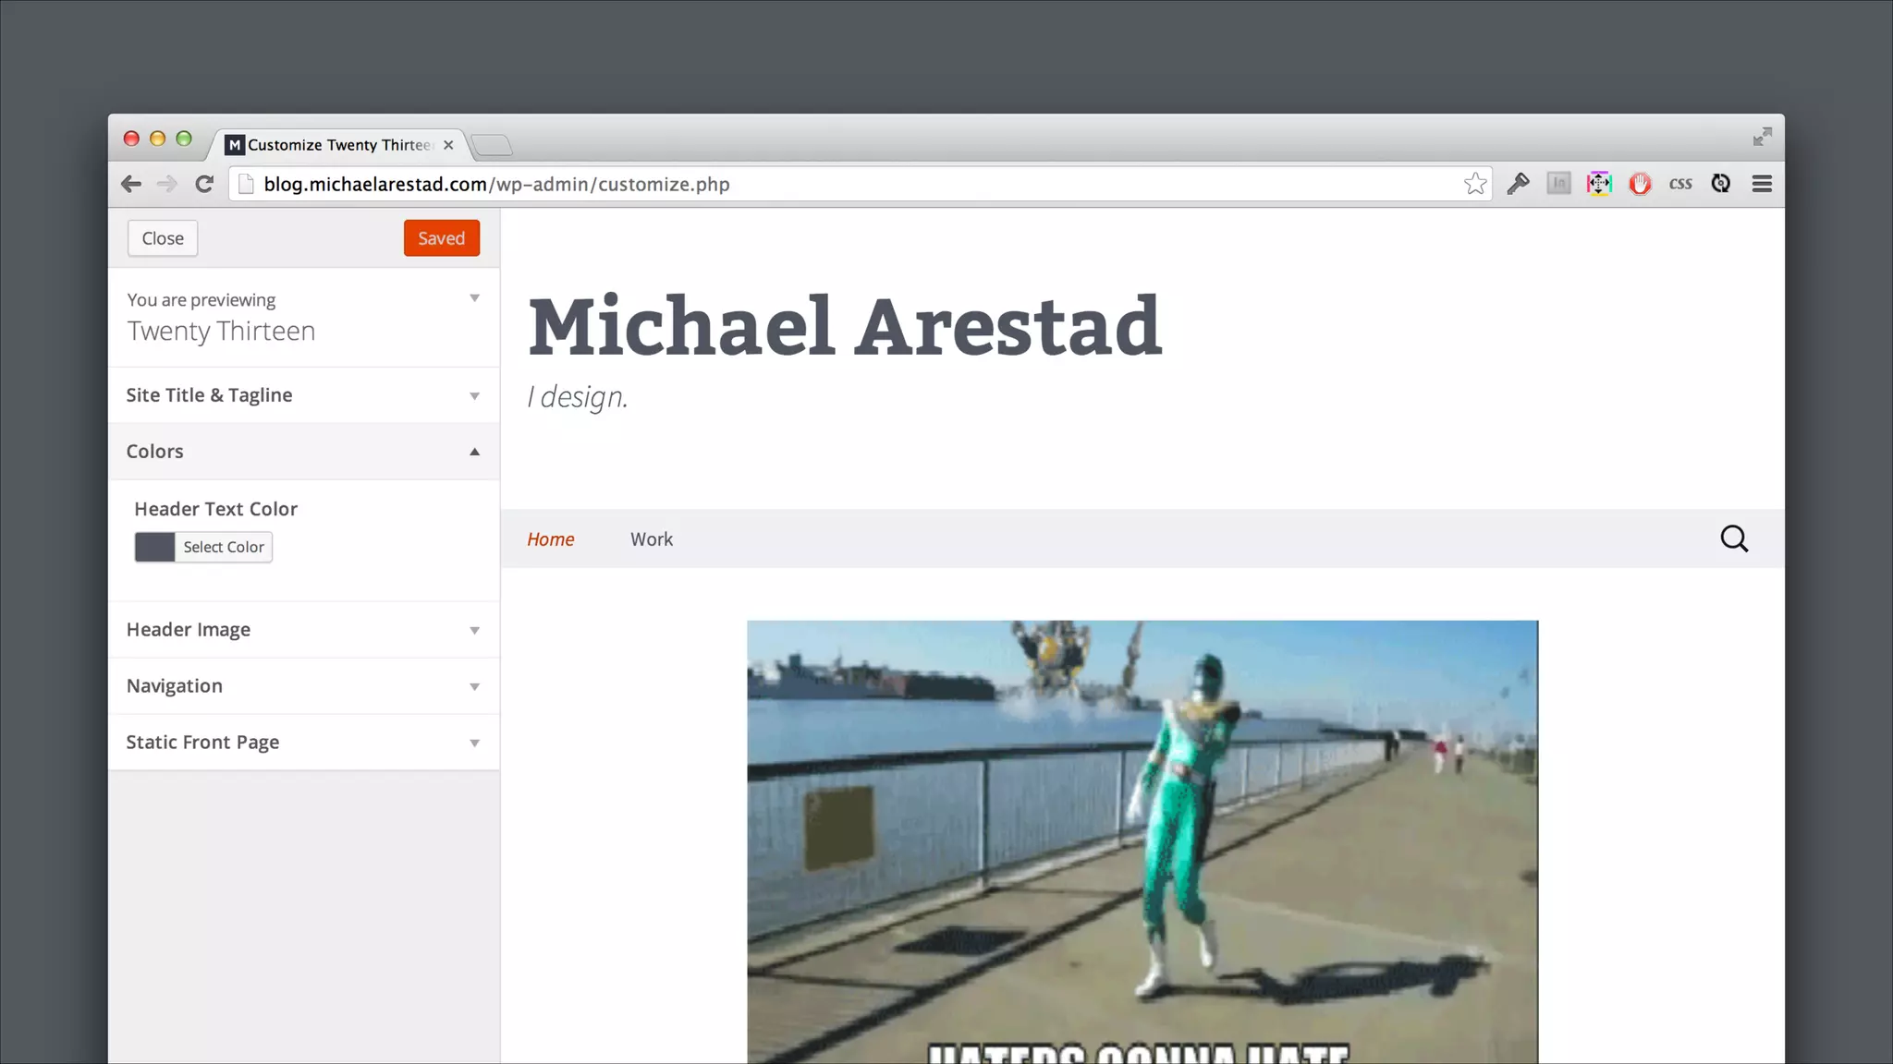Open the key password extension icon
This screenshot has width=1893, height=1064.
tap(1518, 184)
